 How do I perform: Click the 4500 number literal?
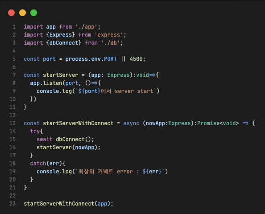tap(136, 59)
